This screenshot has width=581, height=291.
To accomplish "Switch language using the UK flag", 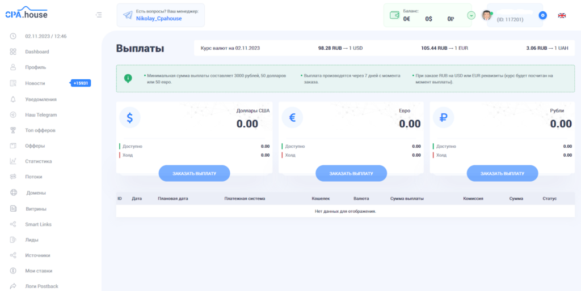I will click(x=562, y=15).
